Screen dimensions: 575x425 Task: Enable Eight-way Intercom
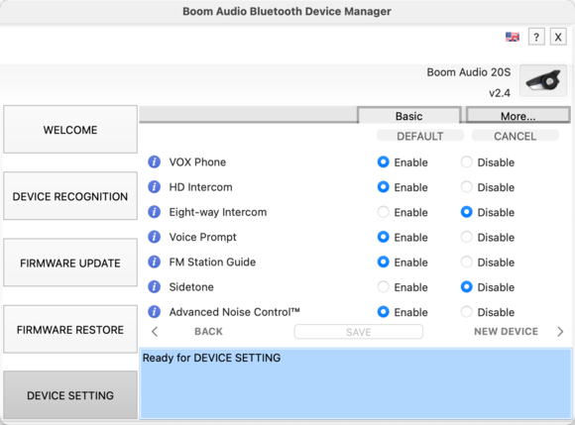(x=384, y=212)
